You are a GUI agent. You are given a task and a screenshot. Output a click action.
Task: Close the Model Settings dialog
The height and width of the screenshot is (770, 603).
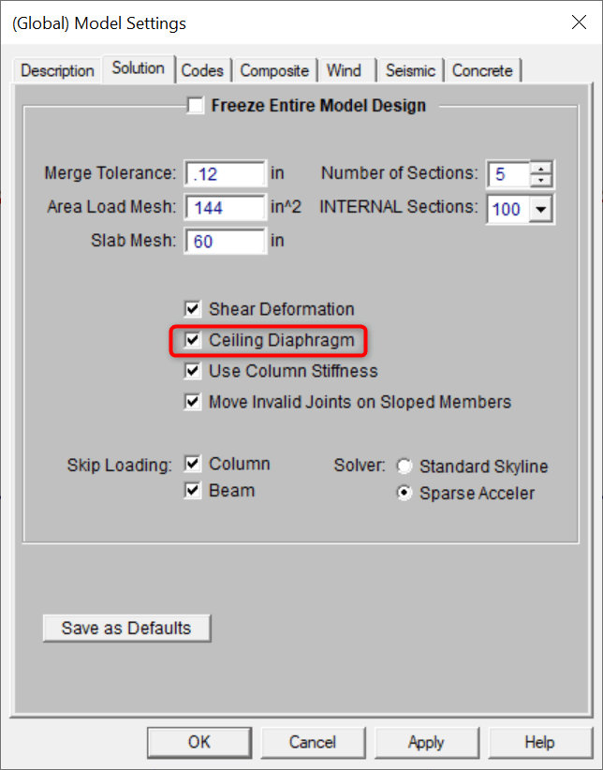[x=579, y=23]
